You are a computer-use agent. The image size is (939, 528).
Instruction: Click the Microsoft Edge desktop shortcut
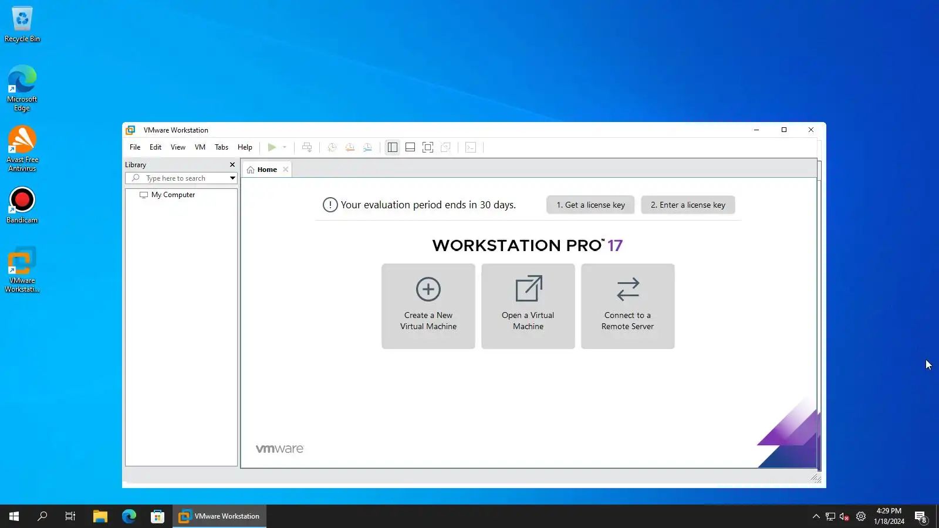pos(22,88)
